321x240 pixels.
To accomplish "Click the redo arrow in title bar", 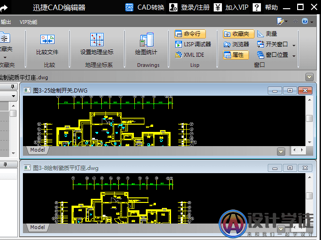I will click(x=4, y=8).
